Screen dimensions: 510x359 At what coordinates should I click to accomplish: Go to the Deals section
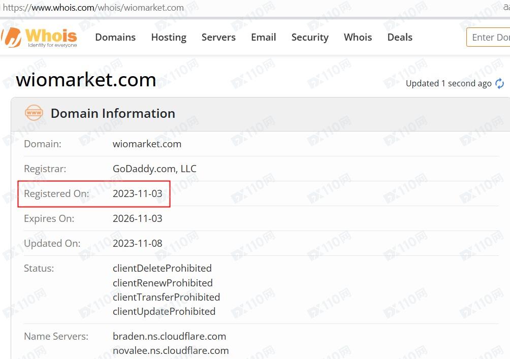coord(399,37)
